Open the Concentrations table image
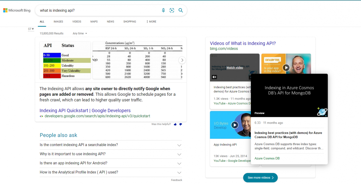Screen dimensions: 361x184 pos(137,60)
